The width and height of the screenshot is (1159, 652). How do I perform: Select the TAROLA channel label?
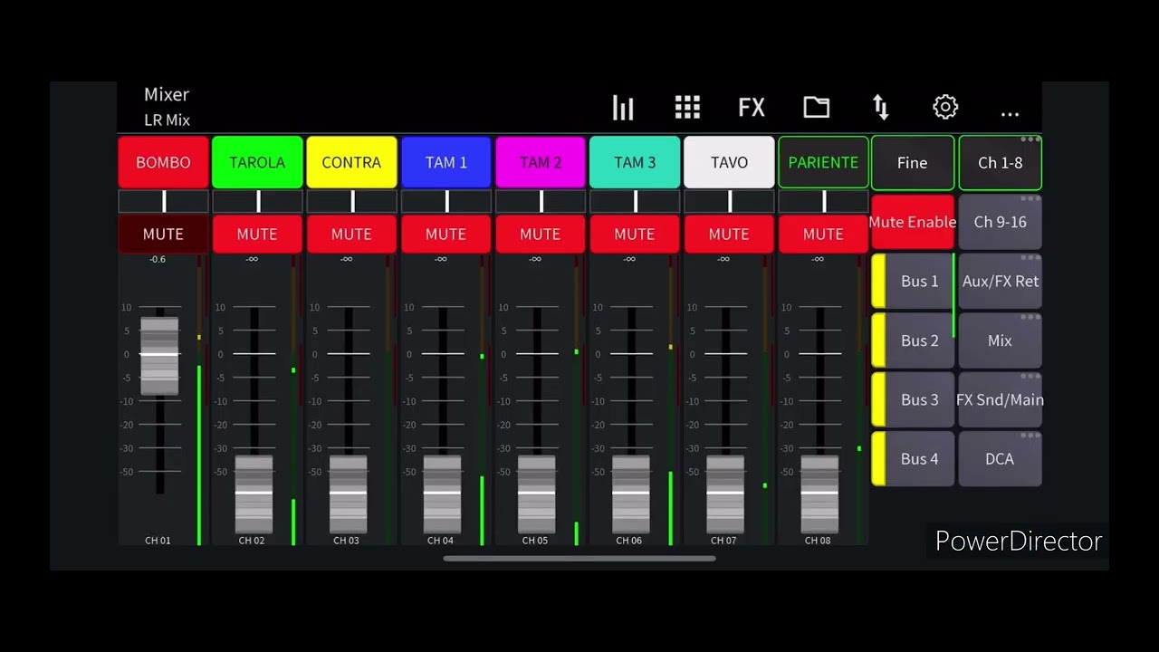pyautogui.click(x=257, y=162)
